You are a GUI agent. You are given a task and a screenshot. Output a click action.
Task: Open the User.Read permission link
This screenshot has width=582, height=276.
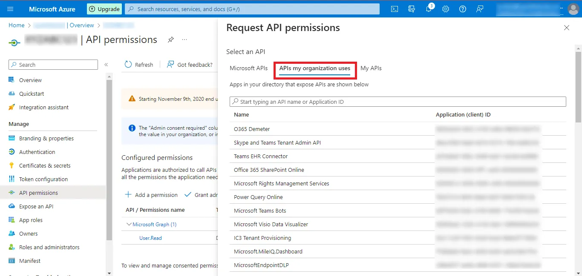coord(150,238)
